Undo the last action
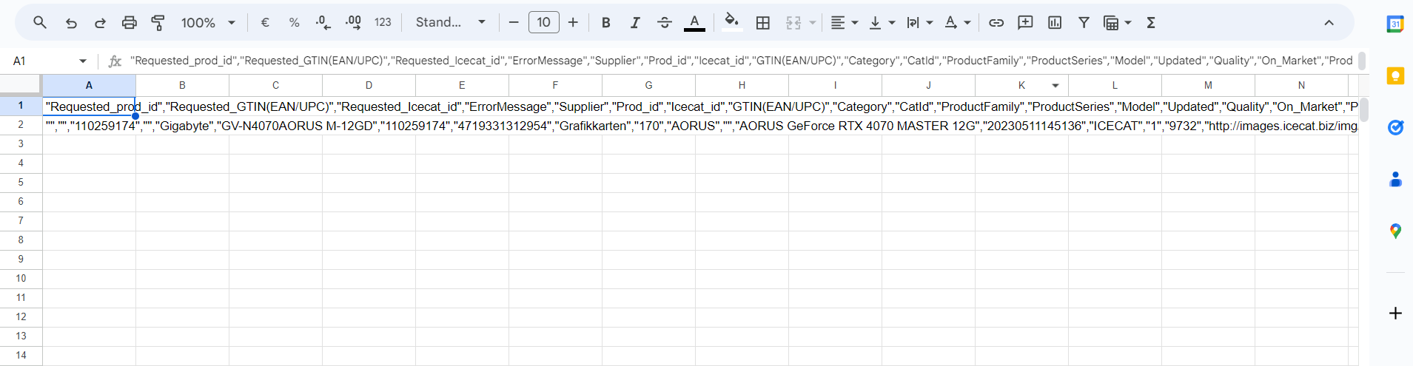The image size is (1413, 366). tap(71, 23)
